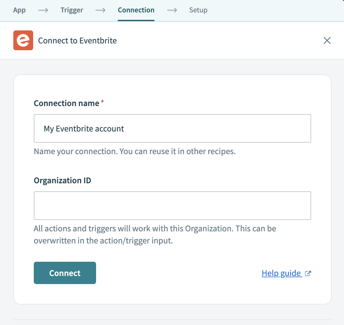Image resolution: width=344 pixels, height=325 pixels.
Task: Click the Organization ID label
Action: click(62, 180)
